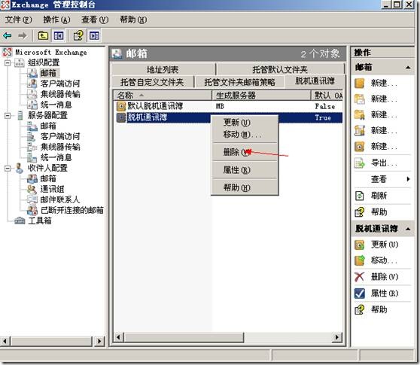This screenshot has height=365, width=420.
Task: Open the 查看(V) menu
Action: click(95, 20)
